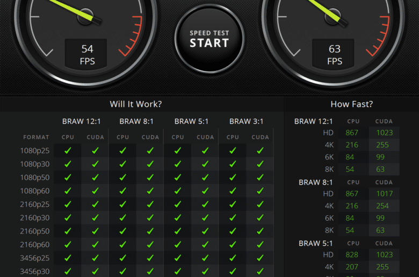Click the 216 CPU value for BRAW 12:1 4K
419x277 pixels.
click(352, 145)
